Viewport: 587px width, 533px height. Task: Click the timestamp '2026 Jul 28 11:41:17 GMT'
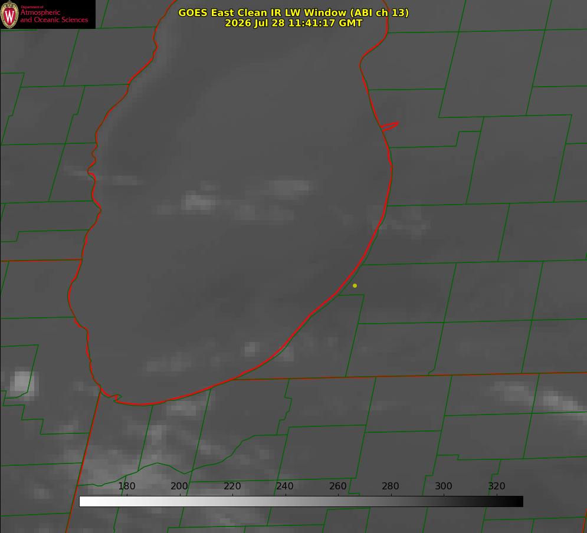coord(294,23)
